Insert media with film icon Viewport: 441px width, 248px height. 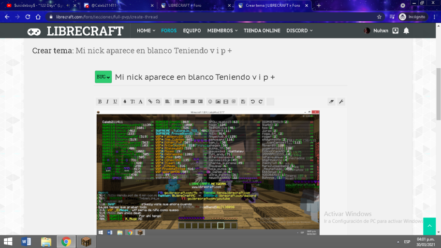point(226,102)
